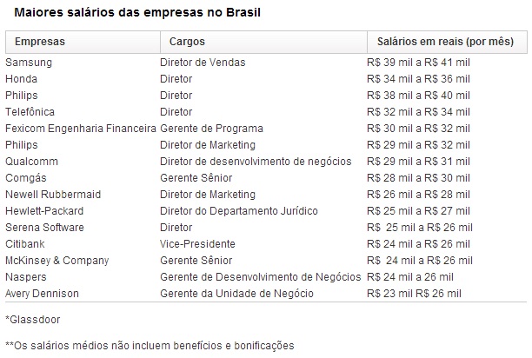532x358 pixels.
Task: Select the Comgás row entry
Action: click(26, 178)
